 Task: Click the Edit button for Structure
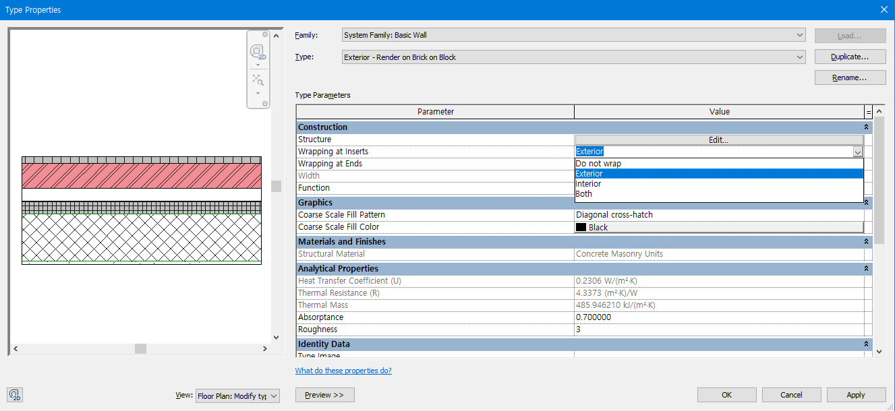point(719,139)
